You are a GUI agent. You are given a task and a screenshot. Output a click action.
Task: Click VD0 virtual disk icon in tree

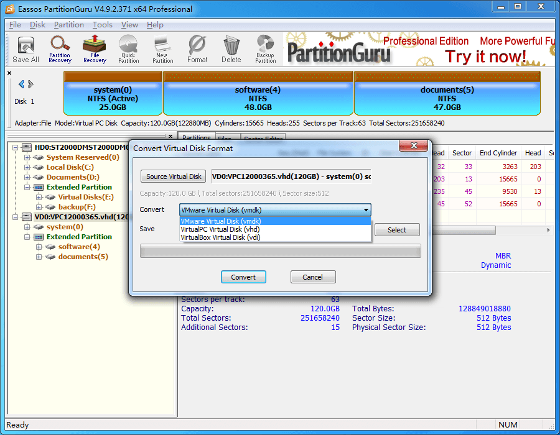(27, 217)
